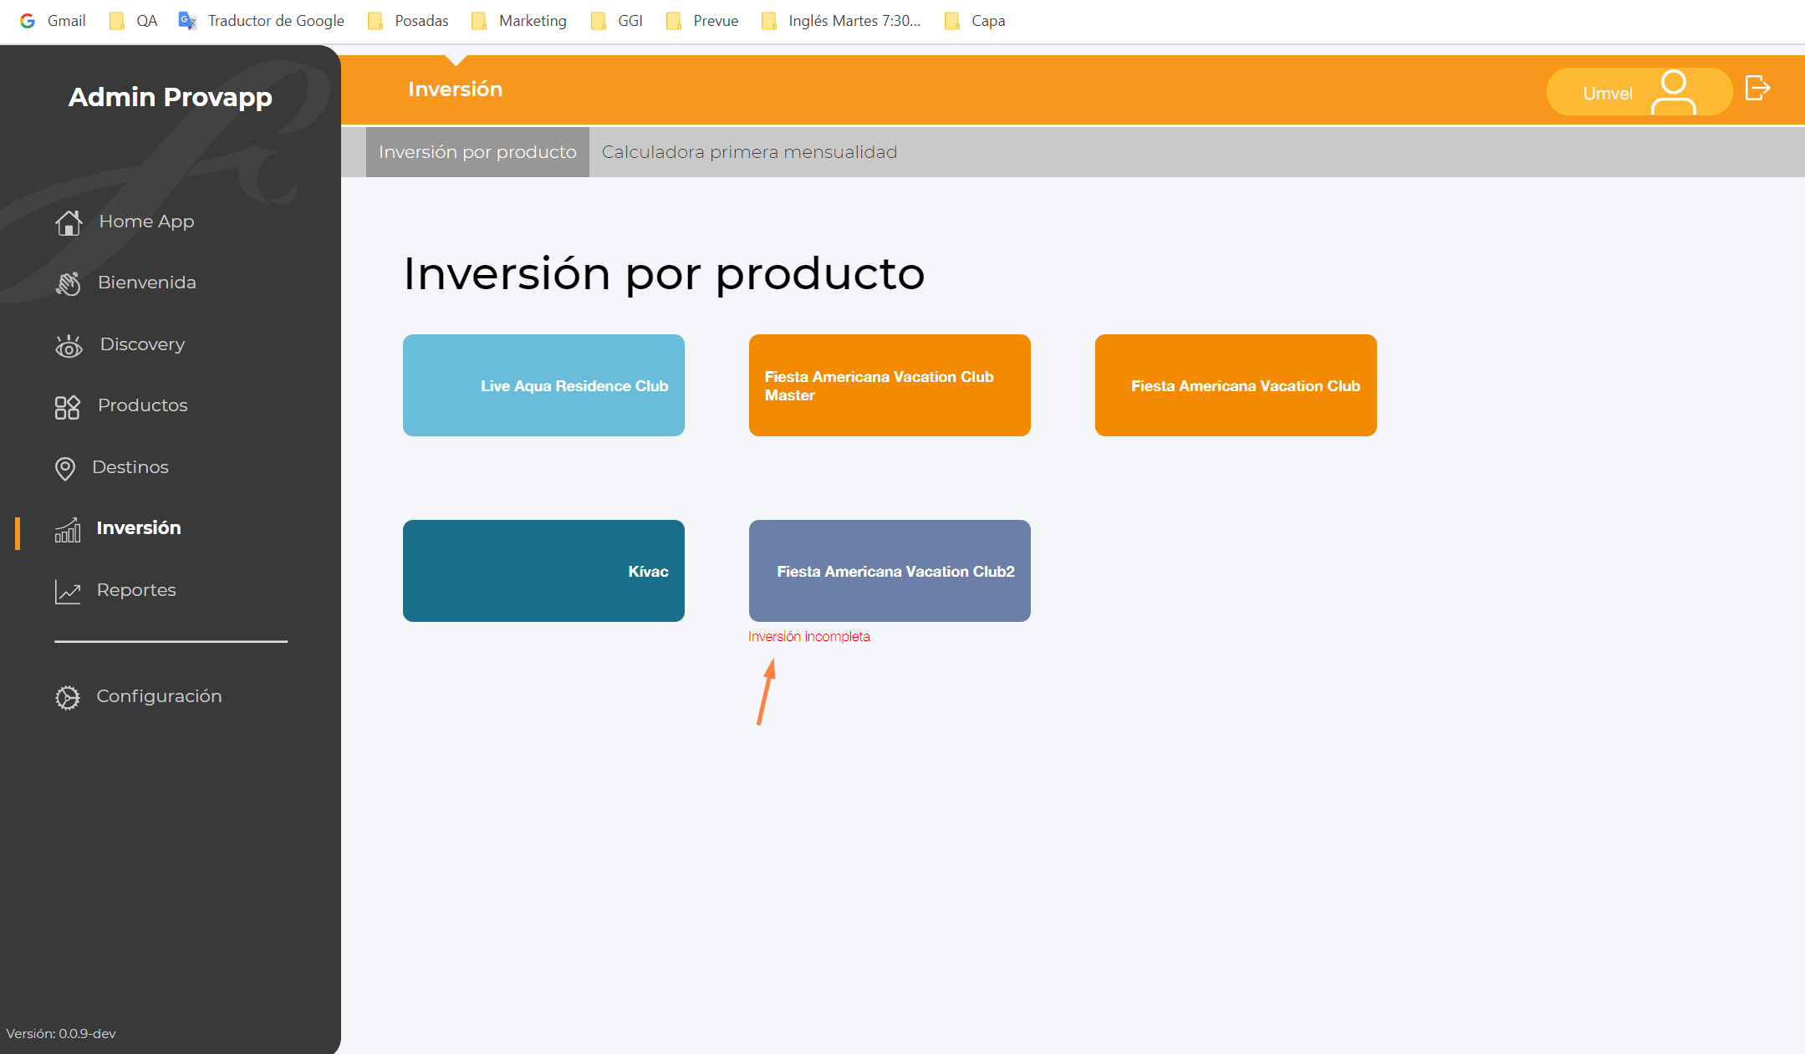
Task: Open Live Aqua Residence Club card
Action: [x=543, y=385]
